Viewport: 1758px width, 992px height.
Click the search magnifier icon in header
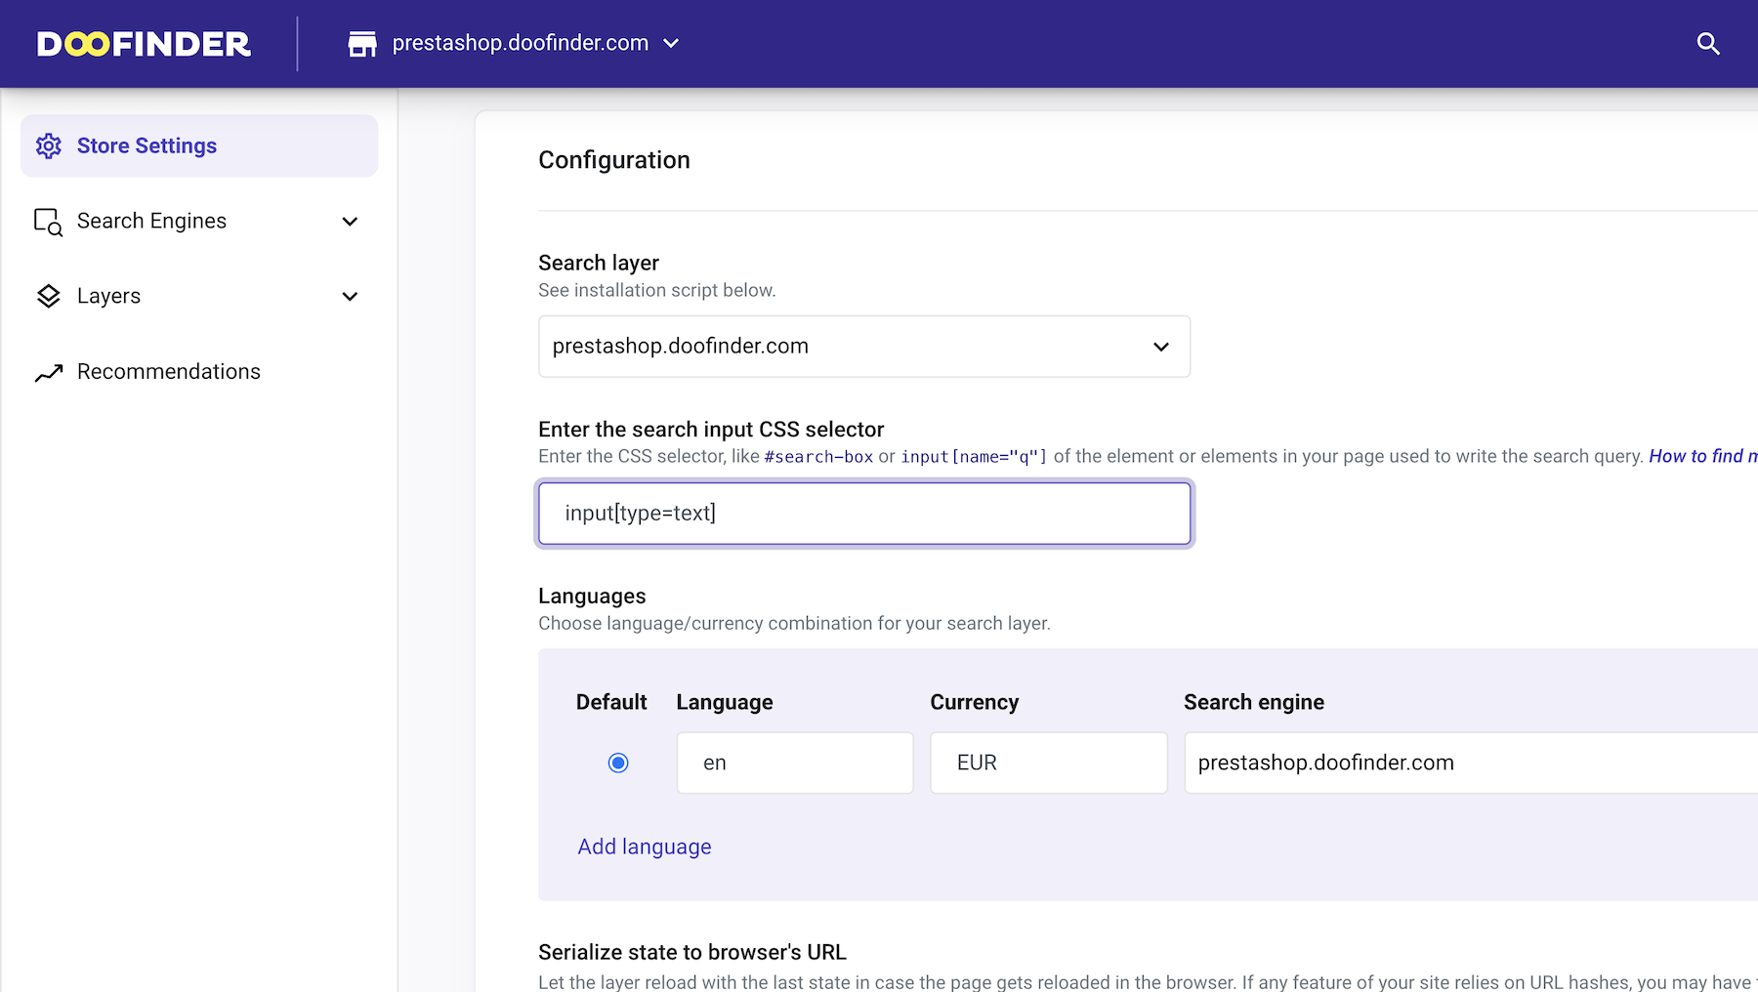pyautogui.click(x=1708, y=44)
